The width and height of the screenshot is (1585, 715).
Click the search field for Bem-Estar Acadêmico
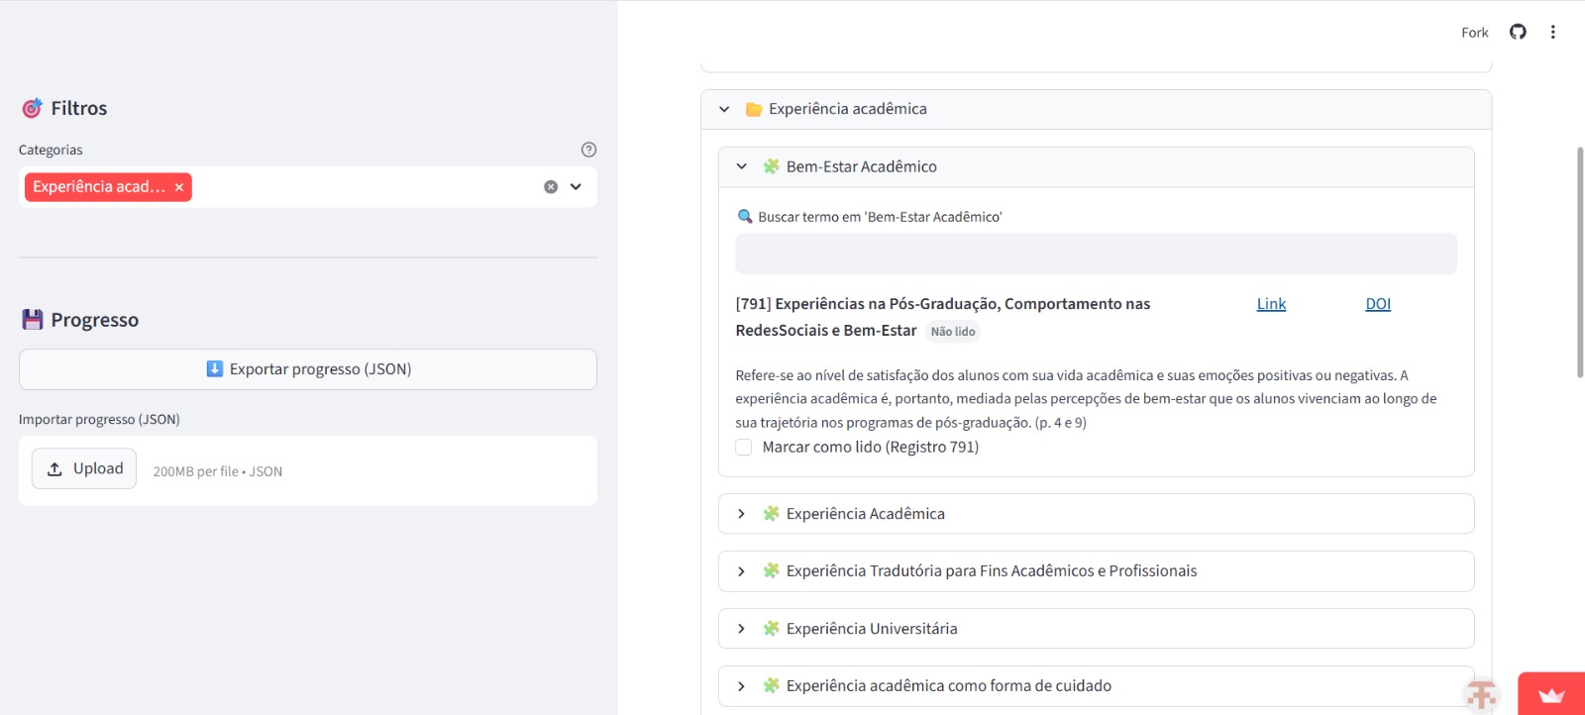[x=1096, y=255]
